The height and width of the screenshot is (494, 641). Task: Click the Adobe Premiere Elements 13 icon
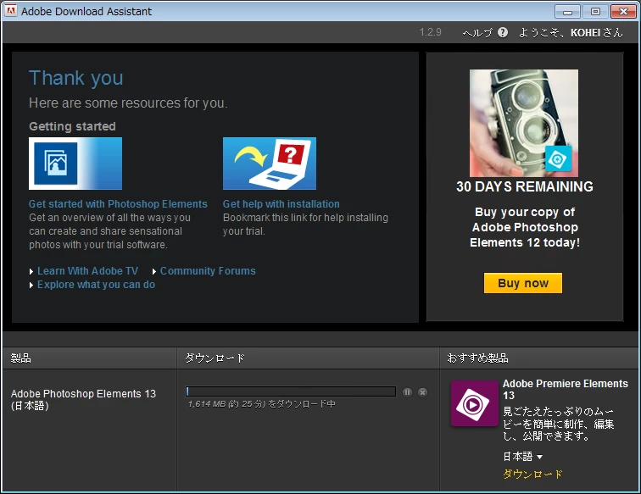coord(475,403)
